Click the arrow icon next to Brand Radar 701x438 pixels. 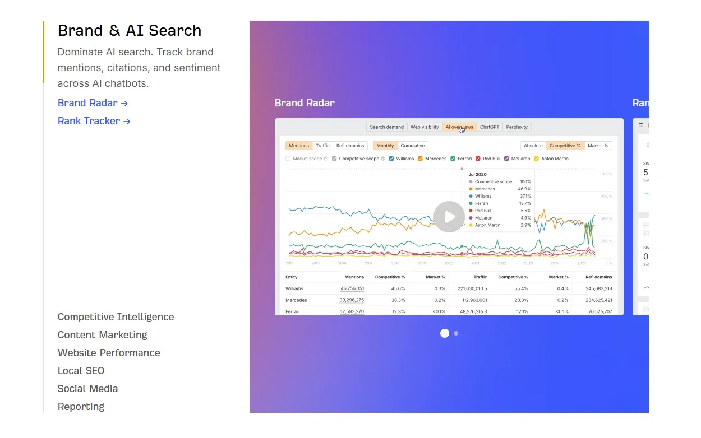[124, 103]
